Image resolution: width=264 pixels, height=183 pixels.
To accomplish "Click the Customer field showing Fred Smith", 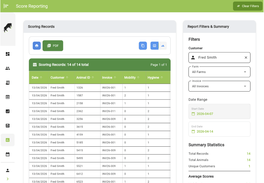I will tap(219, 57).
